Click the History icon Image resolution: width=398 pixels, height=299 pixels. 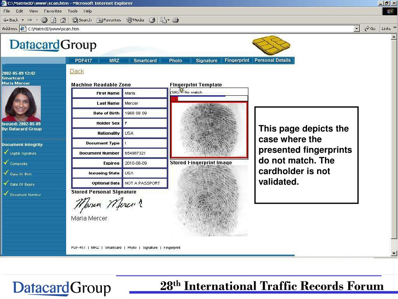click(152, 20)
